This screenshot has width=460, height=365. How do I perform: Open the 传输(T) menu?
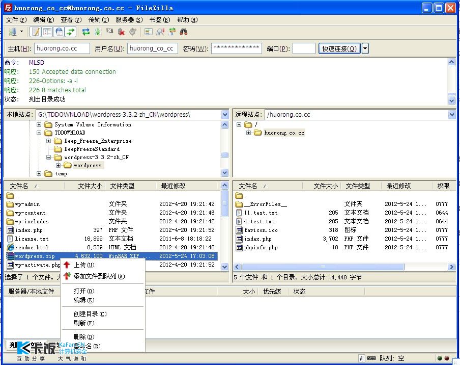[99, 20]
